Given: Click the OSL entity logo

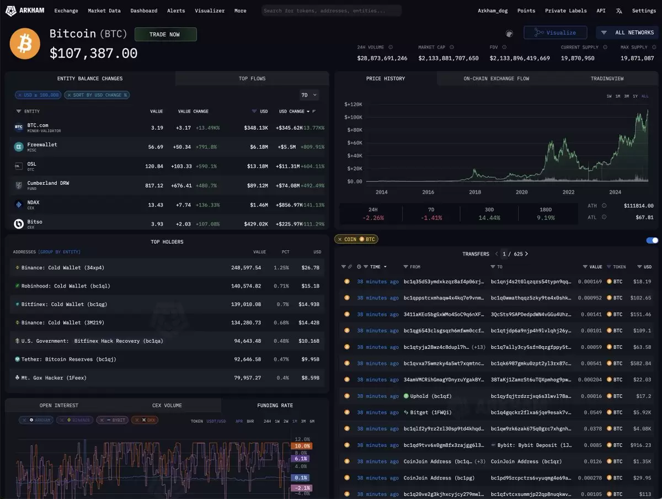Looking at the screenshot, I should point(18,166).
